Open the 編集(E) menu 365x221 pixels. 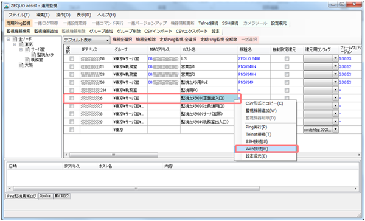pos(43,15)
